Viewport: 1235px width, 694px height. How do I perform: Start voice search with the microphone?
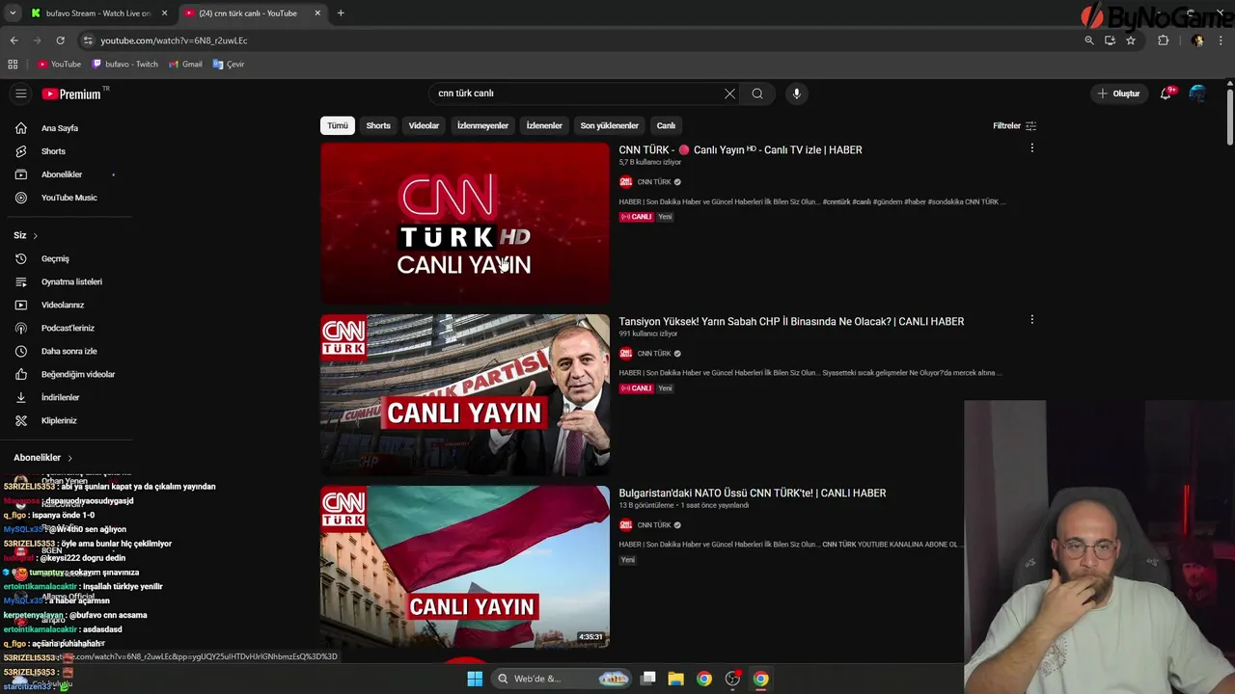coord(796,93)
